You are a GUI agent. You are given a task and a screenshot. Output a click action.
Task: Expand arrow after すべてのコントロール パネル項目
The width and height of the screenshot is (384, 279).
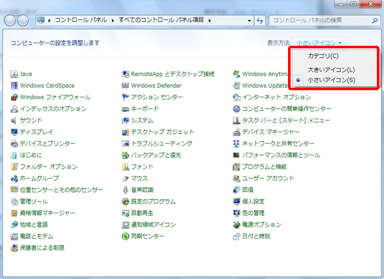click(x=209, y=21)
